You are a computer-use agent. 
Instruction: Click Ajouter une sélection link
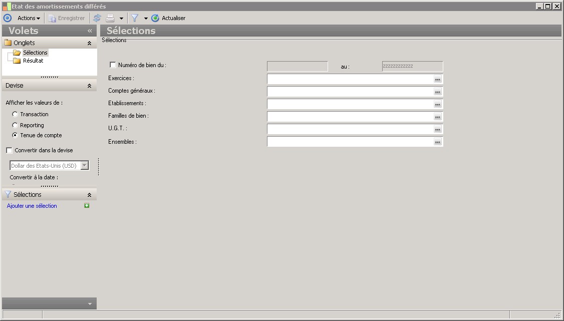pyautogui.click(x=32, y=206)
